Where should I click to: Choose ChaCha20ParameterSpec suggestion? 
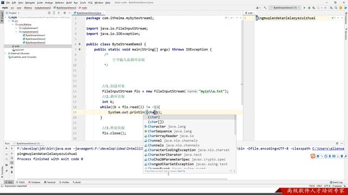[189, 159]
